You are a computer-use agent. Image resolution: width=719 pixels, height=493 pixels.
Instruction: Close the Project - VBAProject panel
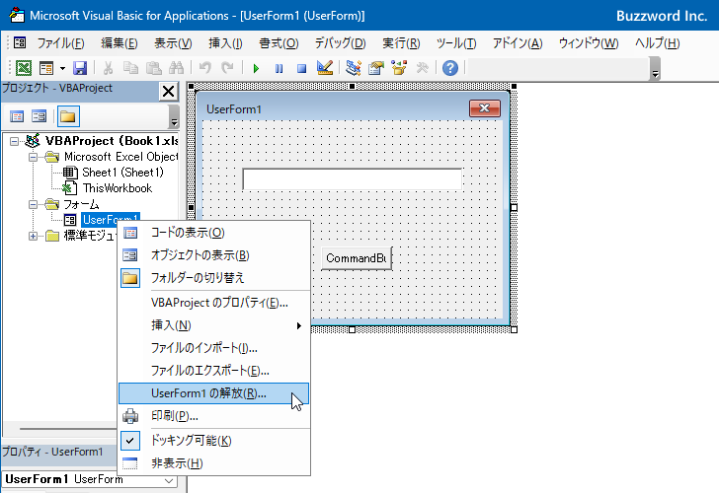click(x=168, y=91)
